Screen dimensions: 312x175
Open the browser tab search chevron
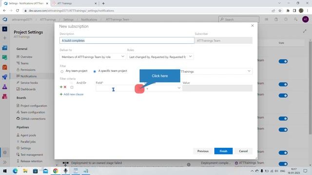point(279,3)
